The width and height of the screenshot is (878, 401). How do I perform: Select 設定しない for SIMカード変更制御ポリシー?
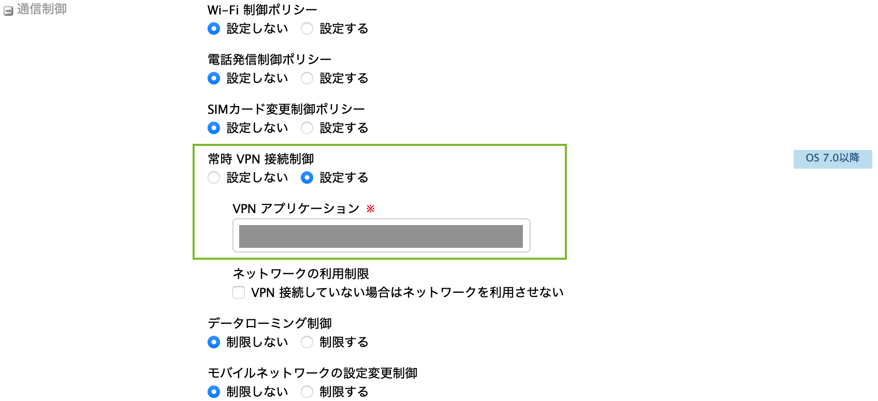tap(214, 128)
